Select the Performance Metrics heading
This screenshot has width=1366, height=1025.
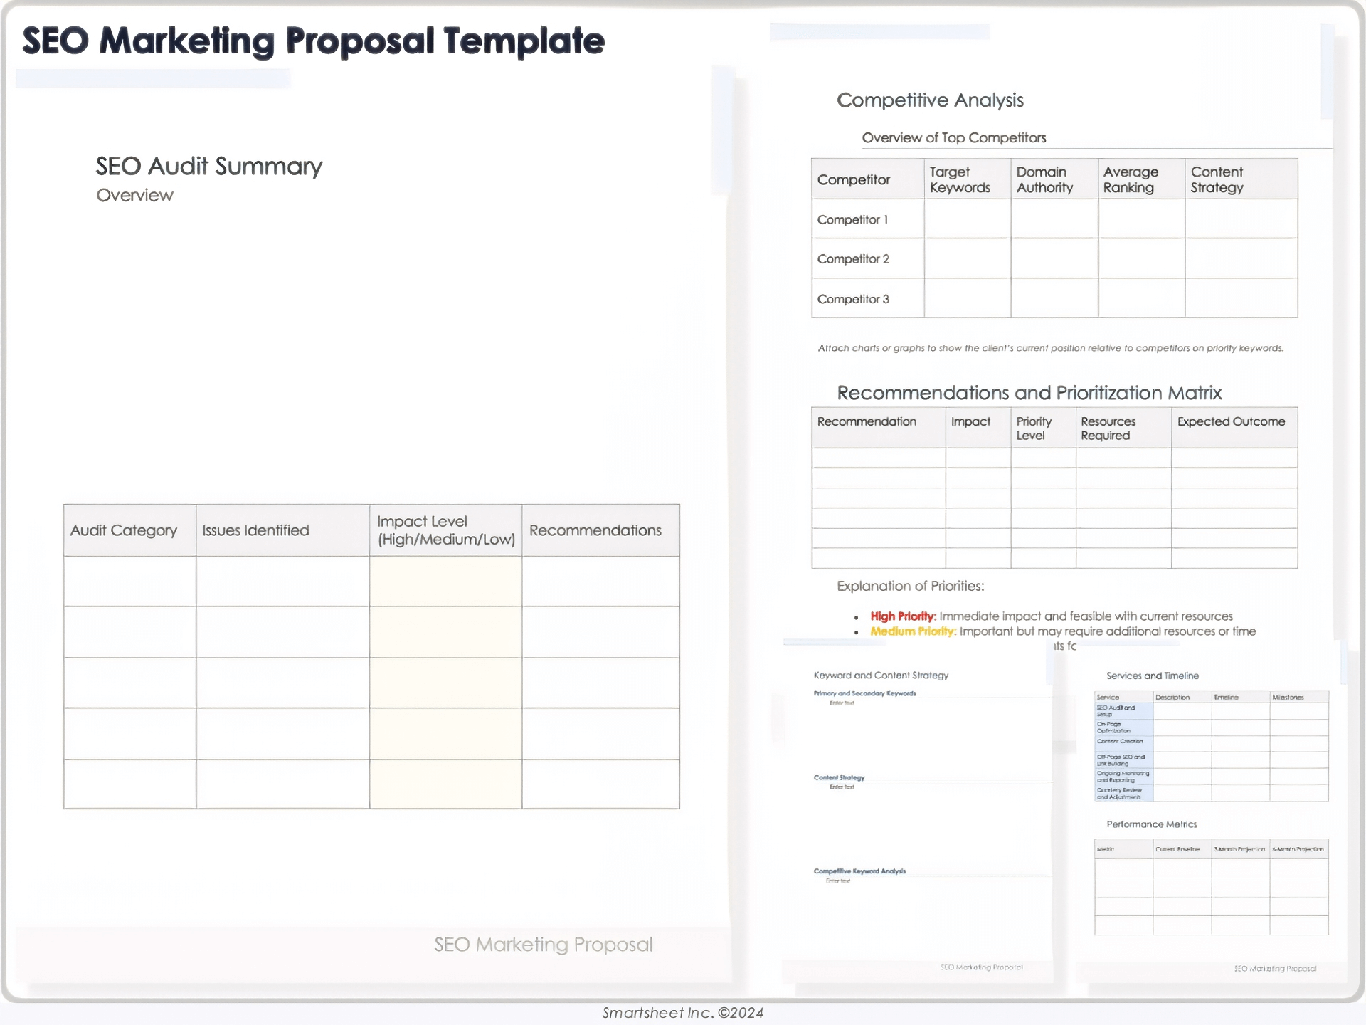(x=1151, y=824)
